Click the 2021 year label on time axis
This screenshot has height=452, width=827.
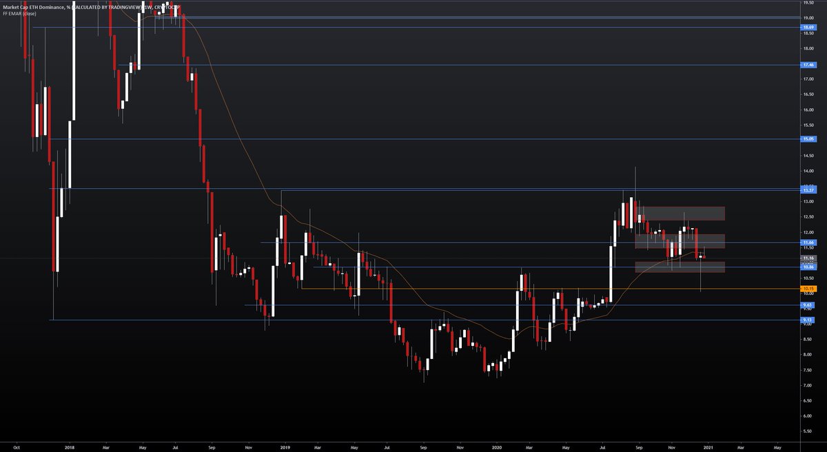[708, 446]
